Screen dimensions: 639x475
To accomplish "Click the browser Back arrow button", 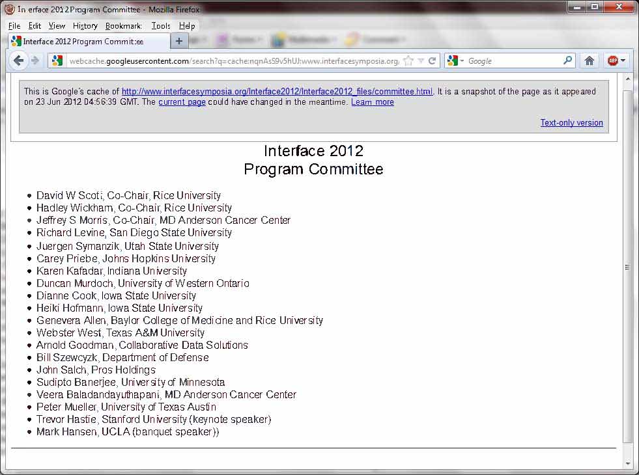I will pyautogui.click(x=18, y=61).
